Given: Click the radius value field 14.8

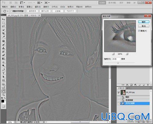Looking at the screenshot, I should pyautogui.click(x=116, y=59).
